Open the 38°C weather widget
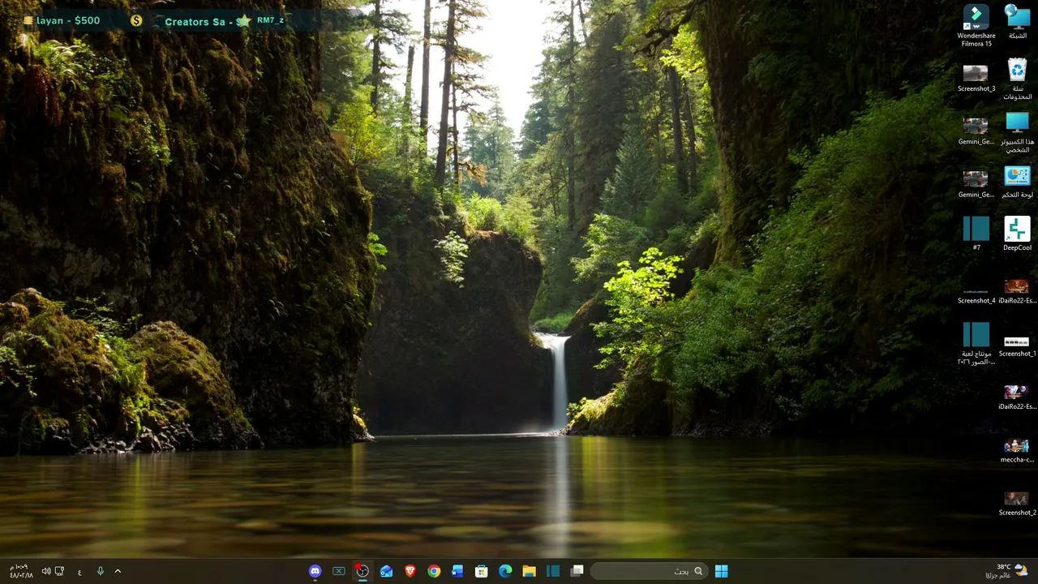Image resolution: width=1038 pixels, height=584 pixels. tap(1006, 571)
